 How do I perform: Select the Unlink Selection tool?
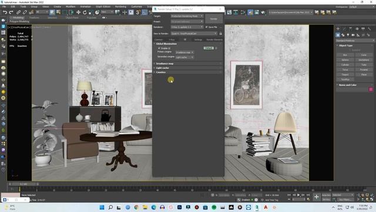[25, 12]
